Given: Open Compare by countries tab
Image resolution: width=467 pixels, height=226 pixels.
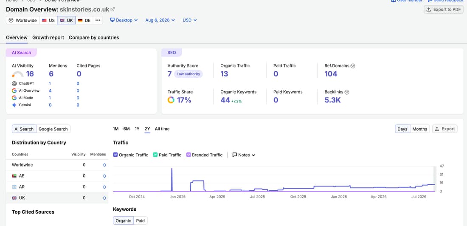Looking at the screenshot, I should [x=94, y=37].
